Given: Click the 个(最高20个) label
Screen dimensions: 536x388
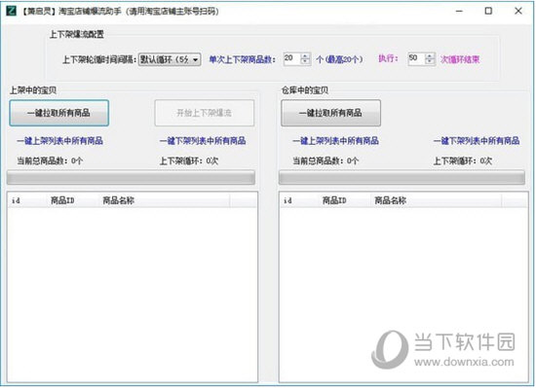Looking at the screenshot, I should 339,59.
